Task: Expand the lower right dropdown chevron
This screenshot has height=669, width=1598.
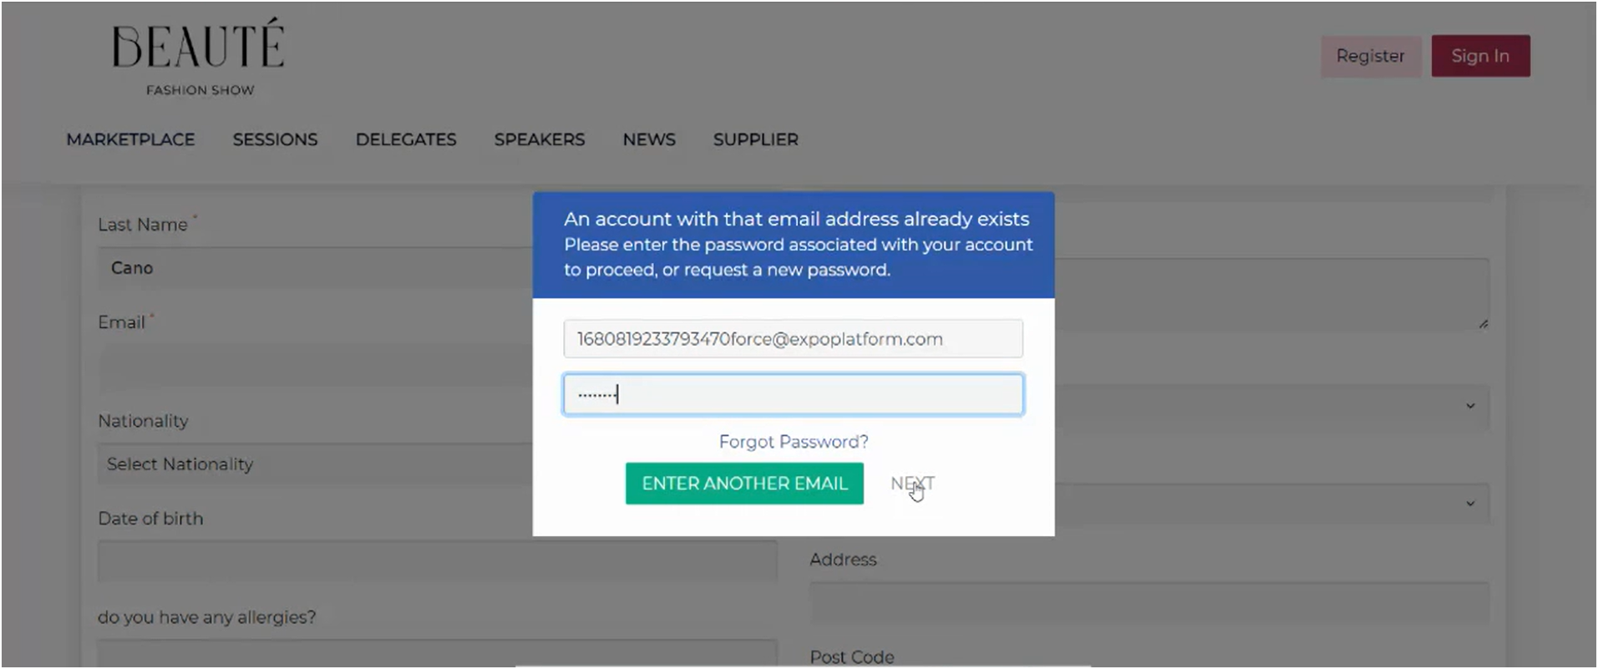Action: pos(1470,504)
